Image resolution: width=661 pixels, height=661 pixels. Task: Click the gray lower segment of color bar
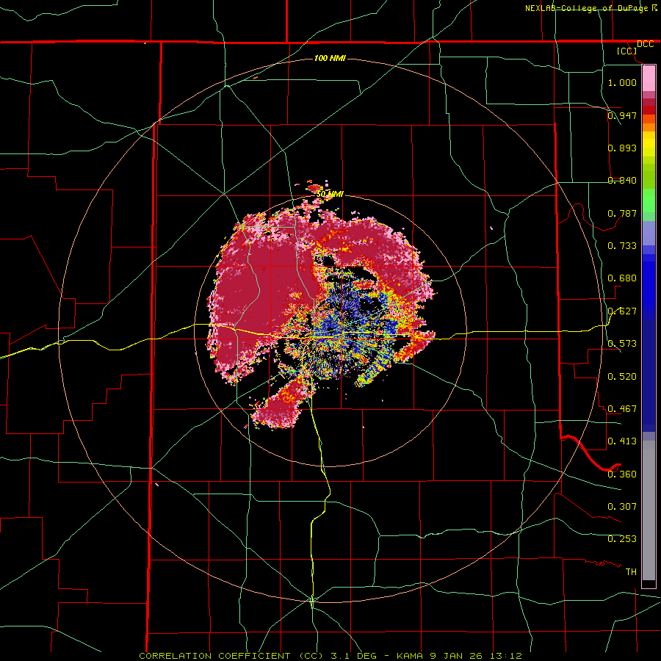click(x=649, y=510)
